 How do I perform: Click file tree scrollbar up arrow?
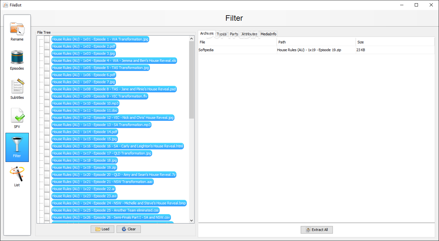pyautogui.click(x=191, y=39)
